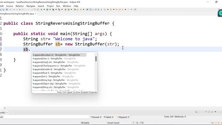Open TestNG view menu dropdown arrow
222x125 pixels.
click(215, 112)
